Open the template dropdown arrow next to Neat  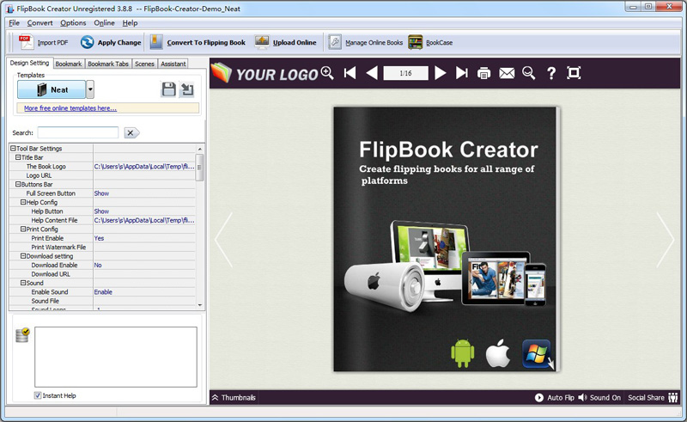[90, 89]
